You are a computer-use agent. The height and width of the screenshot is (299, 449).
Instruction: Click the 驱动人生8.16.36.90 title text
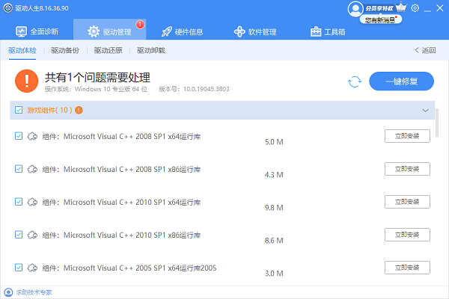42,8
